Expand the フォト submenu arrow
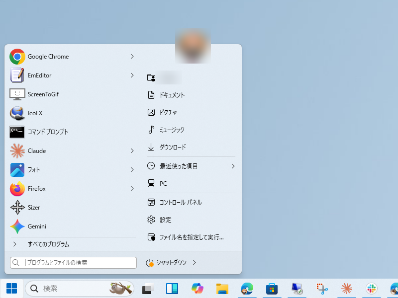 (x=132, y=170)
